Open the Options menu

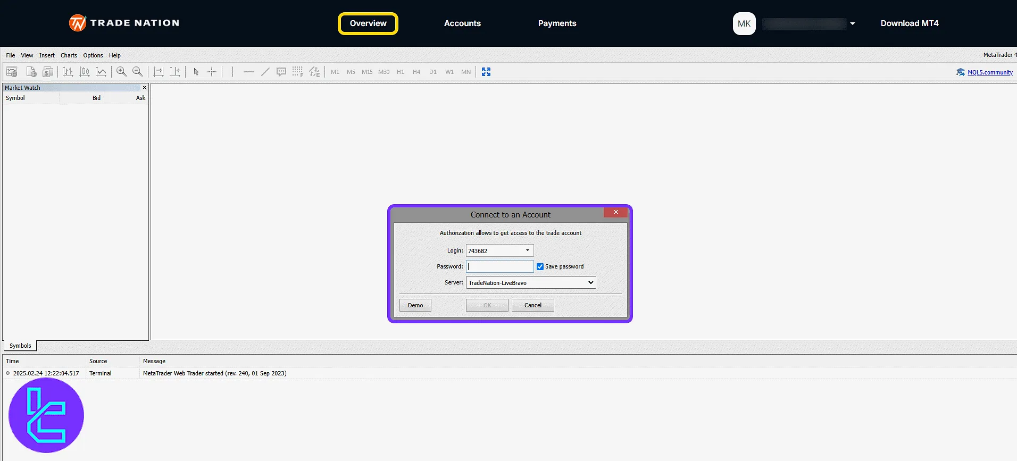click(x=93, y=55)
